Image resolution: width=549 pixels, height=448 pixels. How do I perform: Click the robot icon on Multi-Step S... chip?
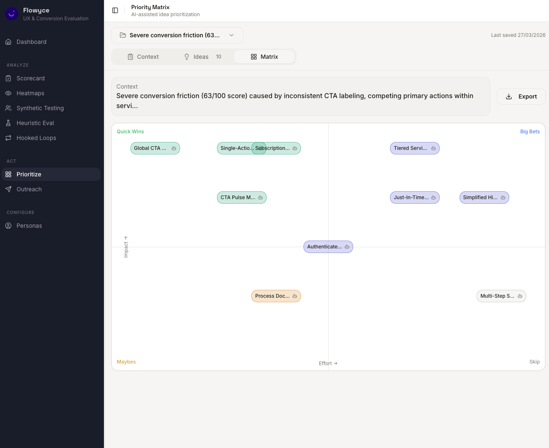click(520, 296)
